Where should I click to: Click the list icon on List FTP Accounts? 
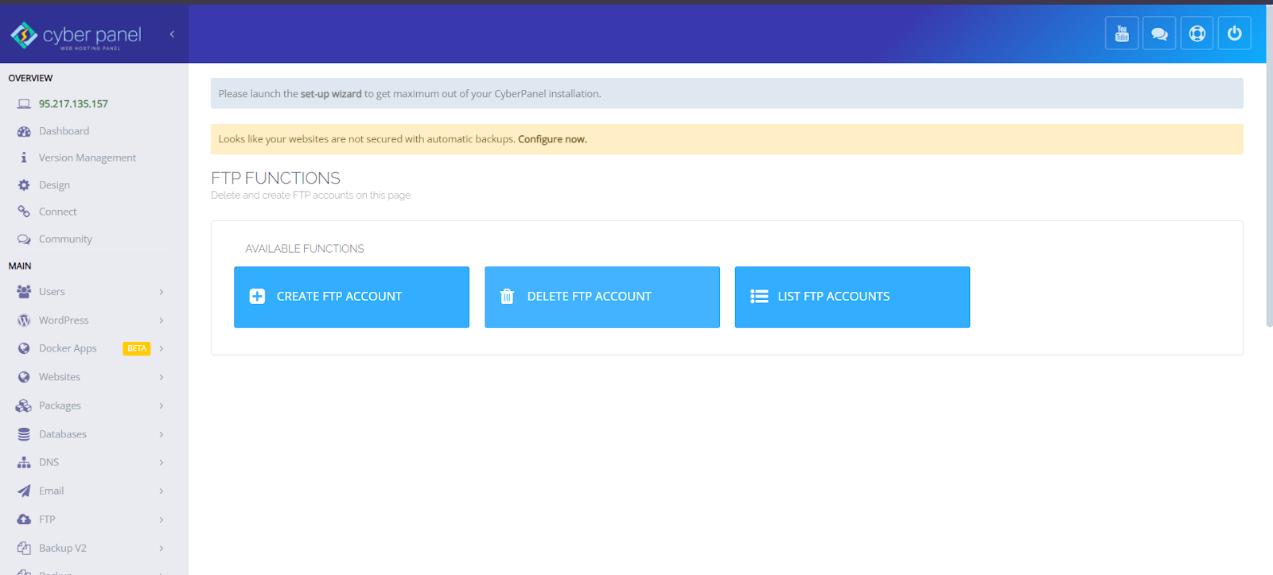point(759,297)
